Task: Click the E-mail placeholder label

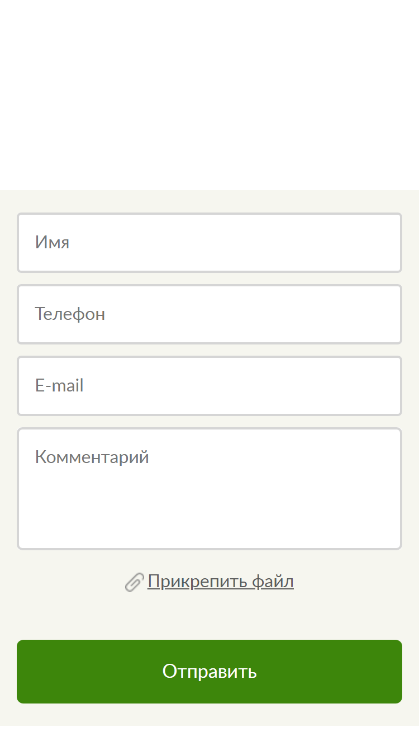Action: pyautogui.click(x=59, y=386)
